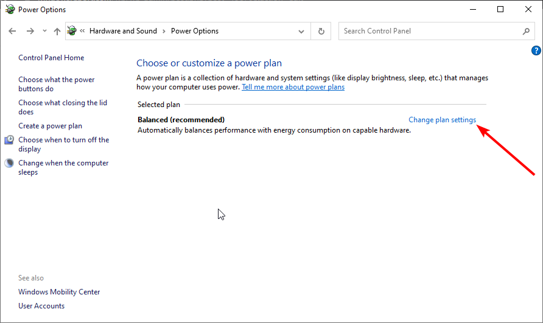Click the Power Options title bar icon
The image size is (543, 323).
(x=10, y=9)
